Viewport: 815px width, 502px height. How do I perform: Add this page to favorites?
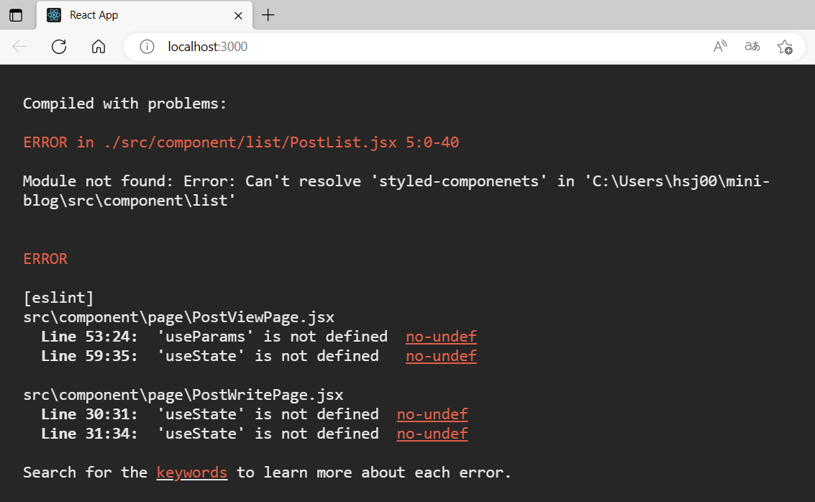coord(785,47)
